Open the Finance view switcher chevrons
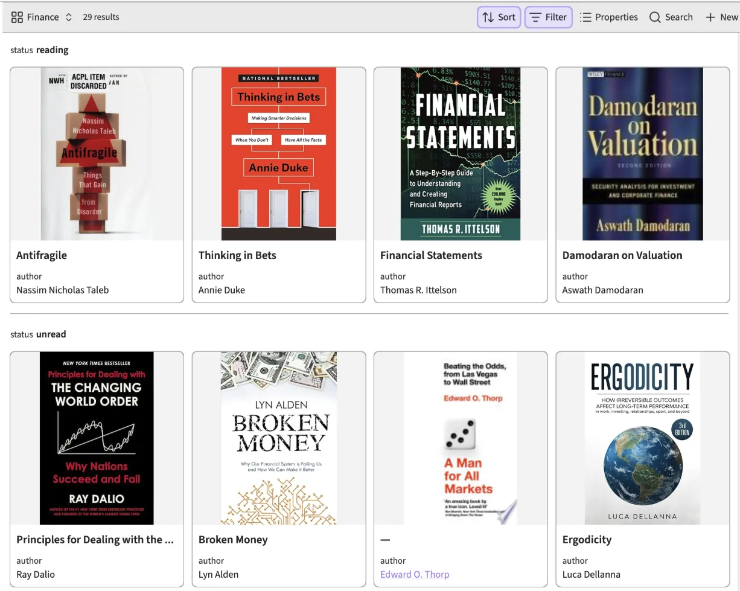This screenshot has height=591, width=740. point(69,17)
